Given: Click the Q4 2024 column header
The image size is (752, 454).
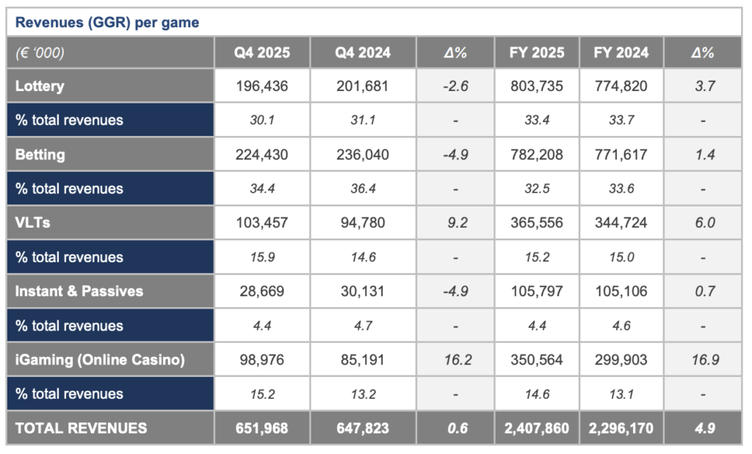Looking at the screenshot, I should tap(363, 52).
